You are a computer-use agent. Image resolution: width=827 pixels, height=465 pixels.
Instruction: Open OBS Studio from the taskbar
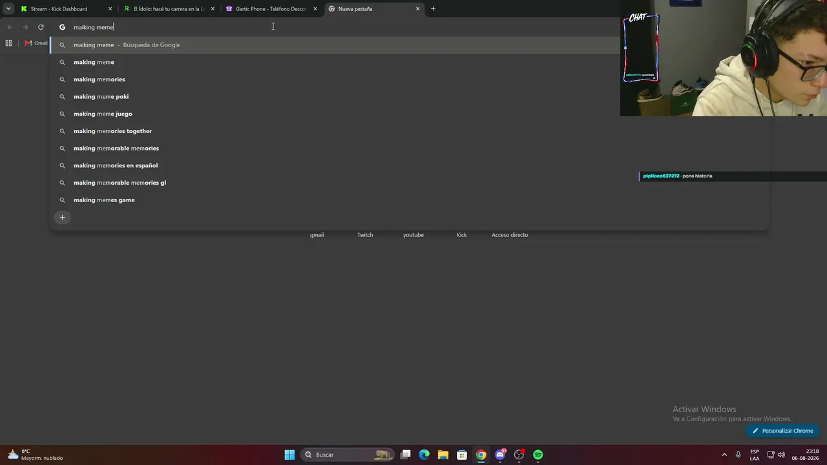[519, 455]
